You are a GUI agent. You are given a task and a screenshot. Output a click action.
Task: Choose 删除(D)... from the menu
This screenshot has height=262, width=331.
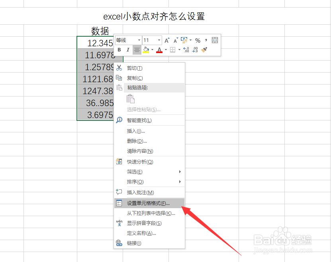click(x=149, y=141)
